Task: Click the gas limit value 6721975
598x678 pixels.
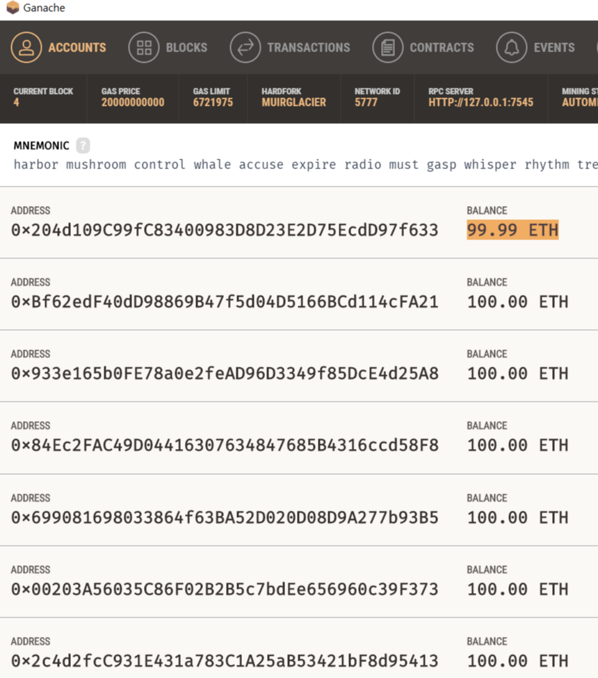Action: [x=213, y=102]
